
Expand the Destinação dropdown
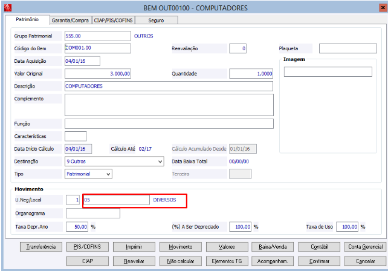160,162
